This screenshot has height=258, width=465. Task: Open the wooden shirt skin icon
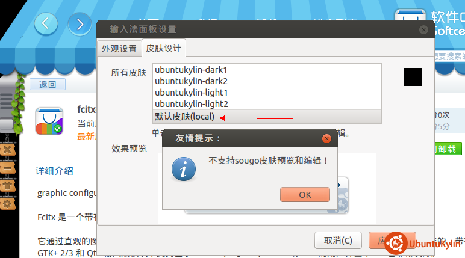[x=7, y=186]
